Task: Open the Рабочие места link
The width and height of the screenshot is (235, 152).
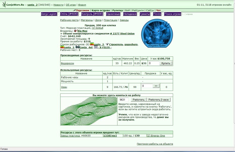Action: coord(69,20)
